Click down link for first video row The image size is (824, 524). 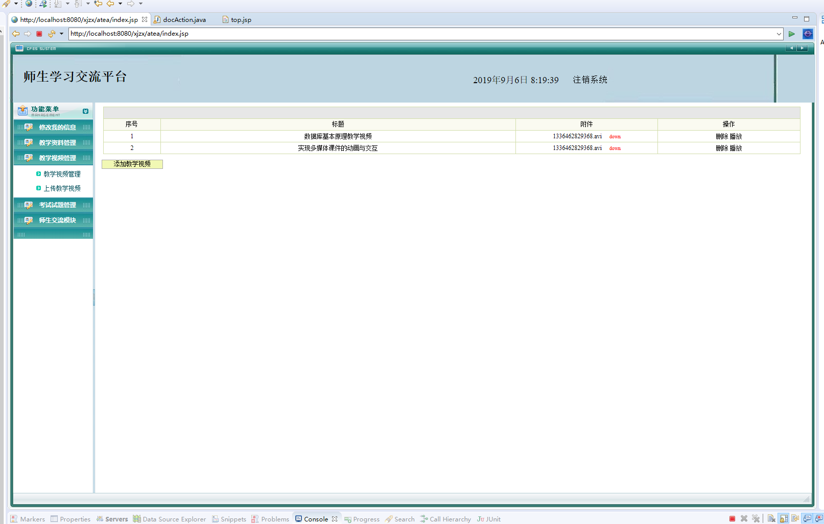tap(615, 137)
